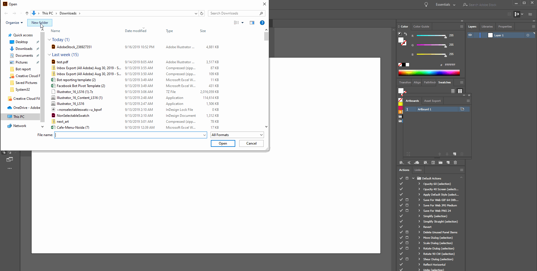
Task: Expand the Rotate 90 CW action
Action: (x=419, y=254)
